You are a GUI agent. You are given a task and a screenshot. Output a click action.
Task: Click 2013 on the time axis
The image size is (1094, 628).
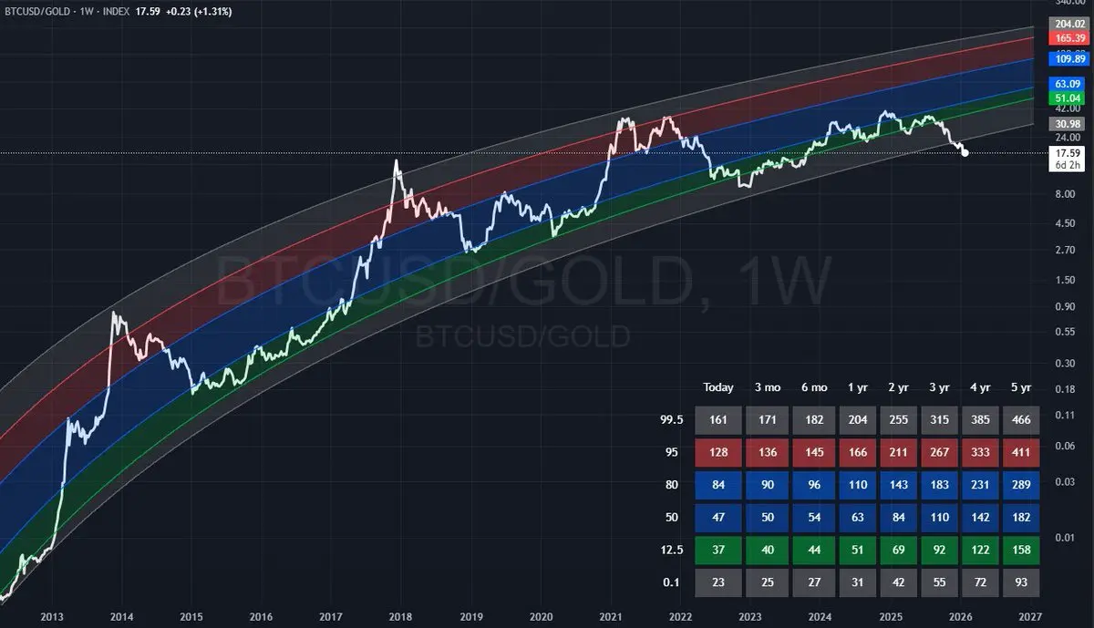[52, 616]
